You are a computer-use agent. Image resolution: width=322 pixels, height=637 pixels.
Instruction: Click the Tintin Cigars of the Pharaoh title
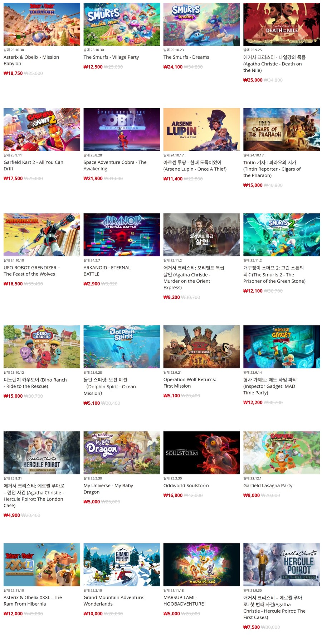tap(272, 169)
